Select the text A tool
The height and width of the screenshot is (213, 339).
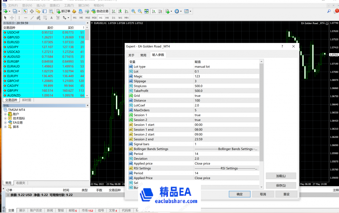pos(51,18)
